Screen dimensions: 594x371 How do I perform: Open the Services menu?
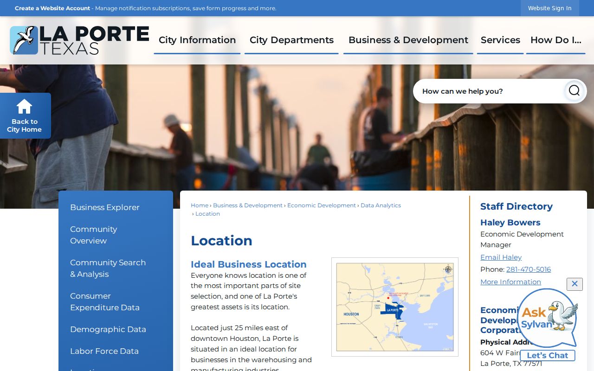pyautogui.click(x=500, y=40)
